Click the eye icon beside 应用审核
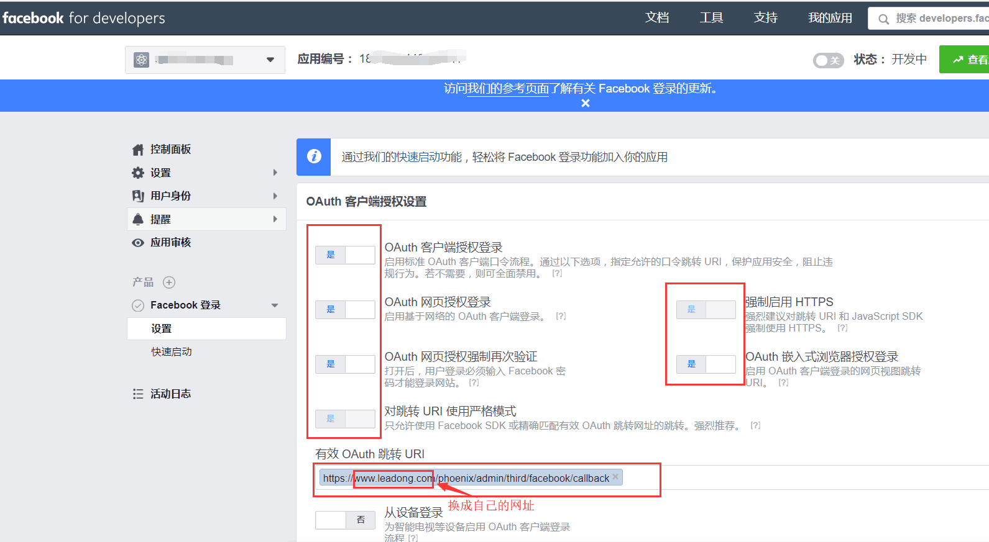 (x=138, y=243)
